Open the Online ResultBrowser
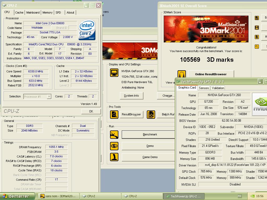 [211, 74]
